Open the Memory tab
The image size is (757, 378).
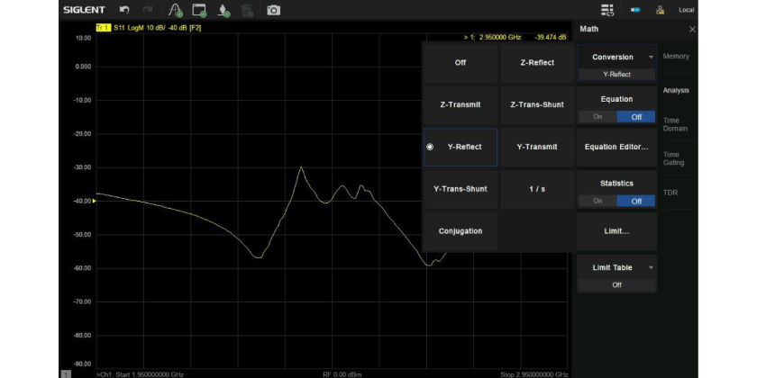tap(676, 57)
